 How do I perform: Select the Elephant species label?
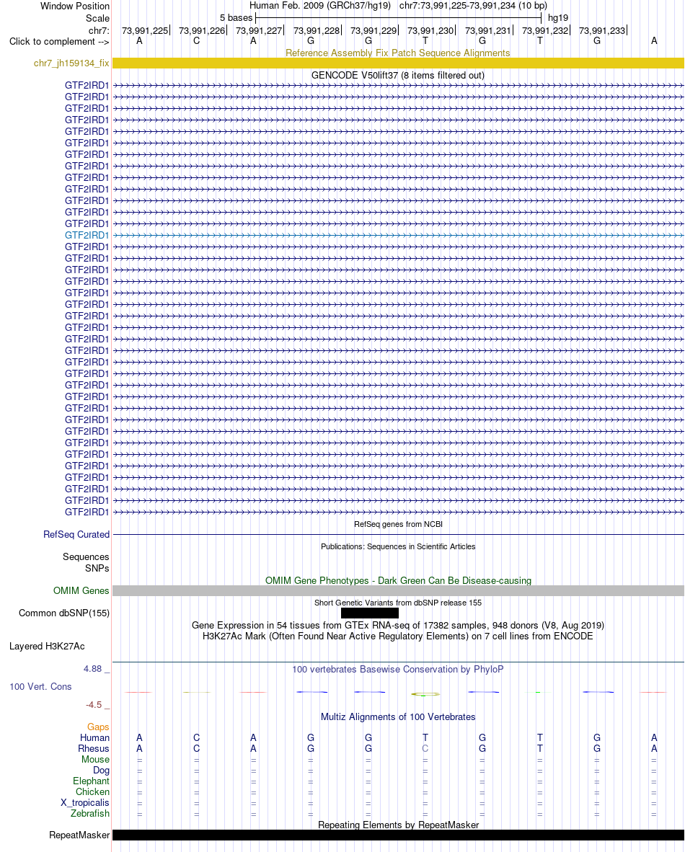coord(92,781)
